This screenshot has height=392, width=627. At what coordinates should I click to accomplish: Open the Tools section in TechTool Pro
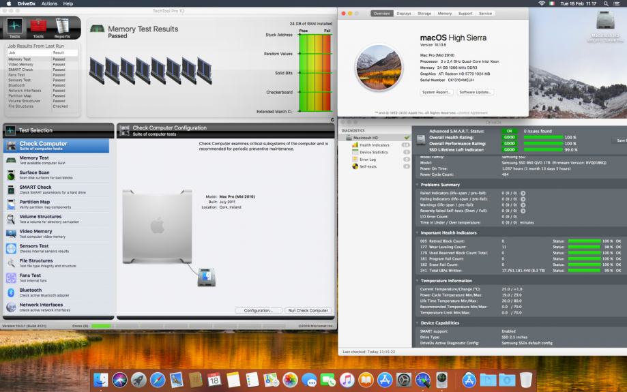(x=38, y=28)
